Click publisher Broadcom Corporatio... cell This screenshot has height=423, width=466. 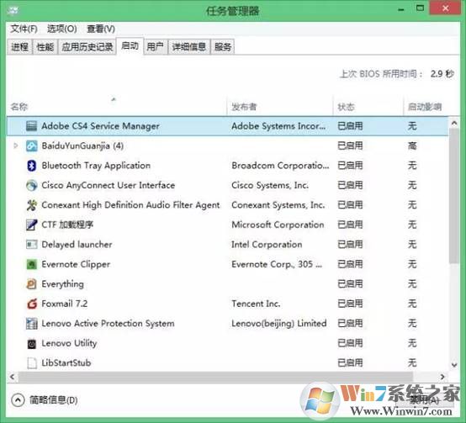pyautogui.click(x=280, y=166)
